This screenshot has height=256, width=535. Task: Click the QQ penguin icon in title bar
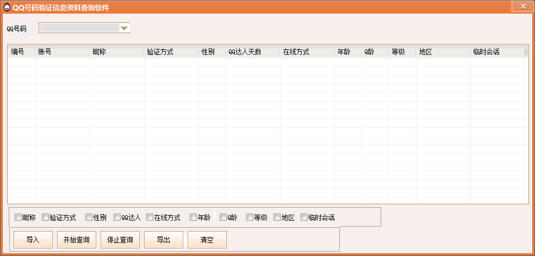7,7
